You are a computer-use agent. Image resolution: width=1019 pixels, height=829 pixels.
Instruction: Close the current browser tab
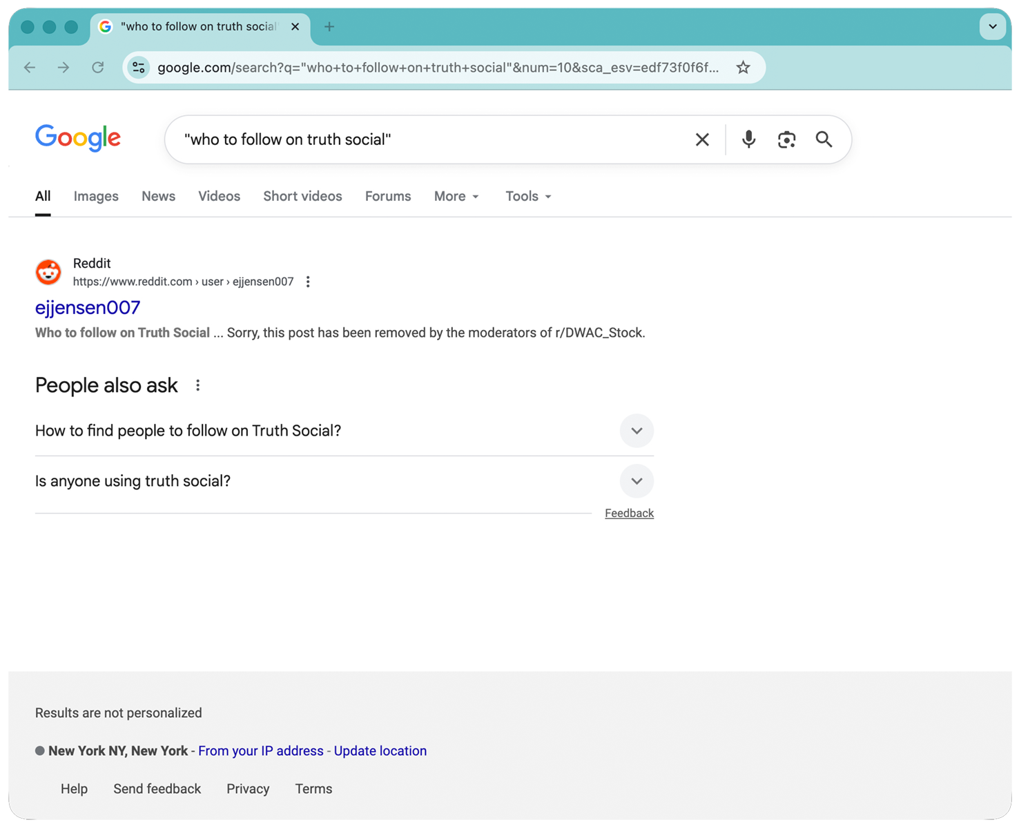(295, 27)
